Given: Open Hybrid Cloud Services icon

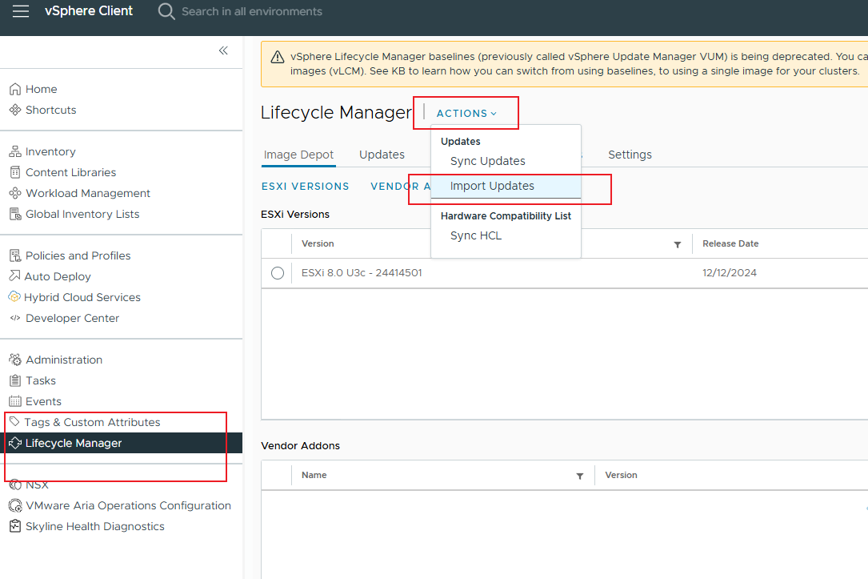Looking at the screenshot, I should pos(14,297).
